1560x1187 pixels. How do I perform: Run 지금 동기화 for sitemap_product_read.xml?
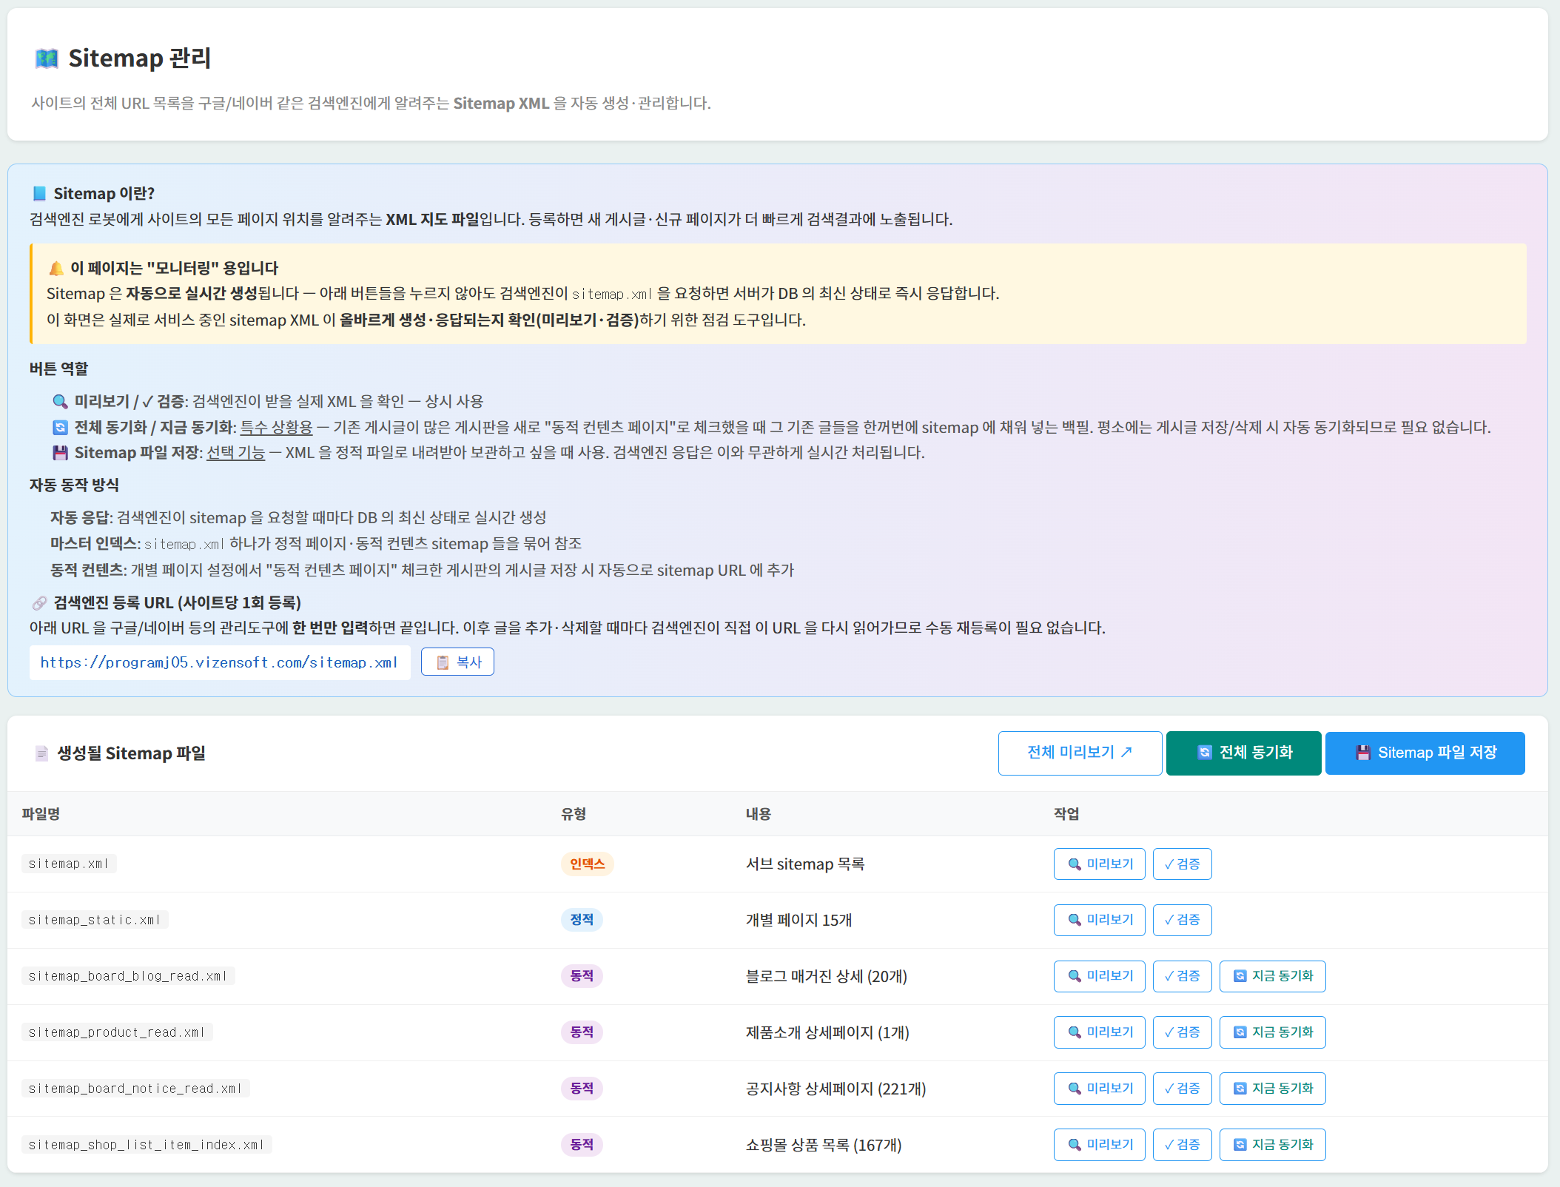1272,1032
